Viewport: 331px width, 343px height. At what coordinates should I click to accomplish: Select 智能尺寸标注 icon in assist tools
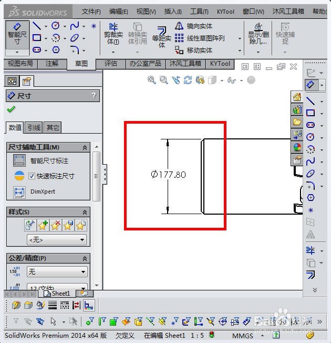(x=19, y=160)
